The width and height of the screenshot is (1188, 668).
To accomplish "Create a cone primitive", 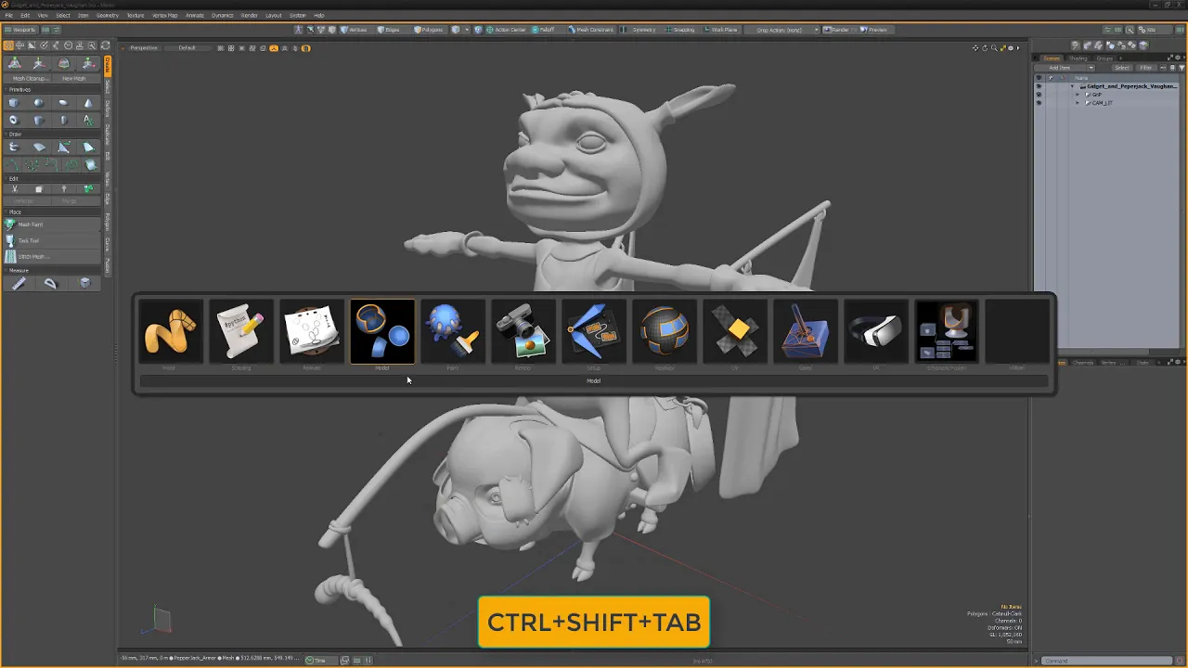I will click(88, 103).
